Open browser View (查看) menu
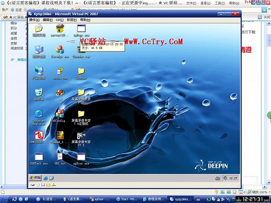 [x=205, y=3]
